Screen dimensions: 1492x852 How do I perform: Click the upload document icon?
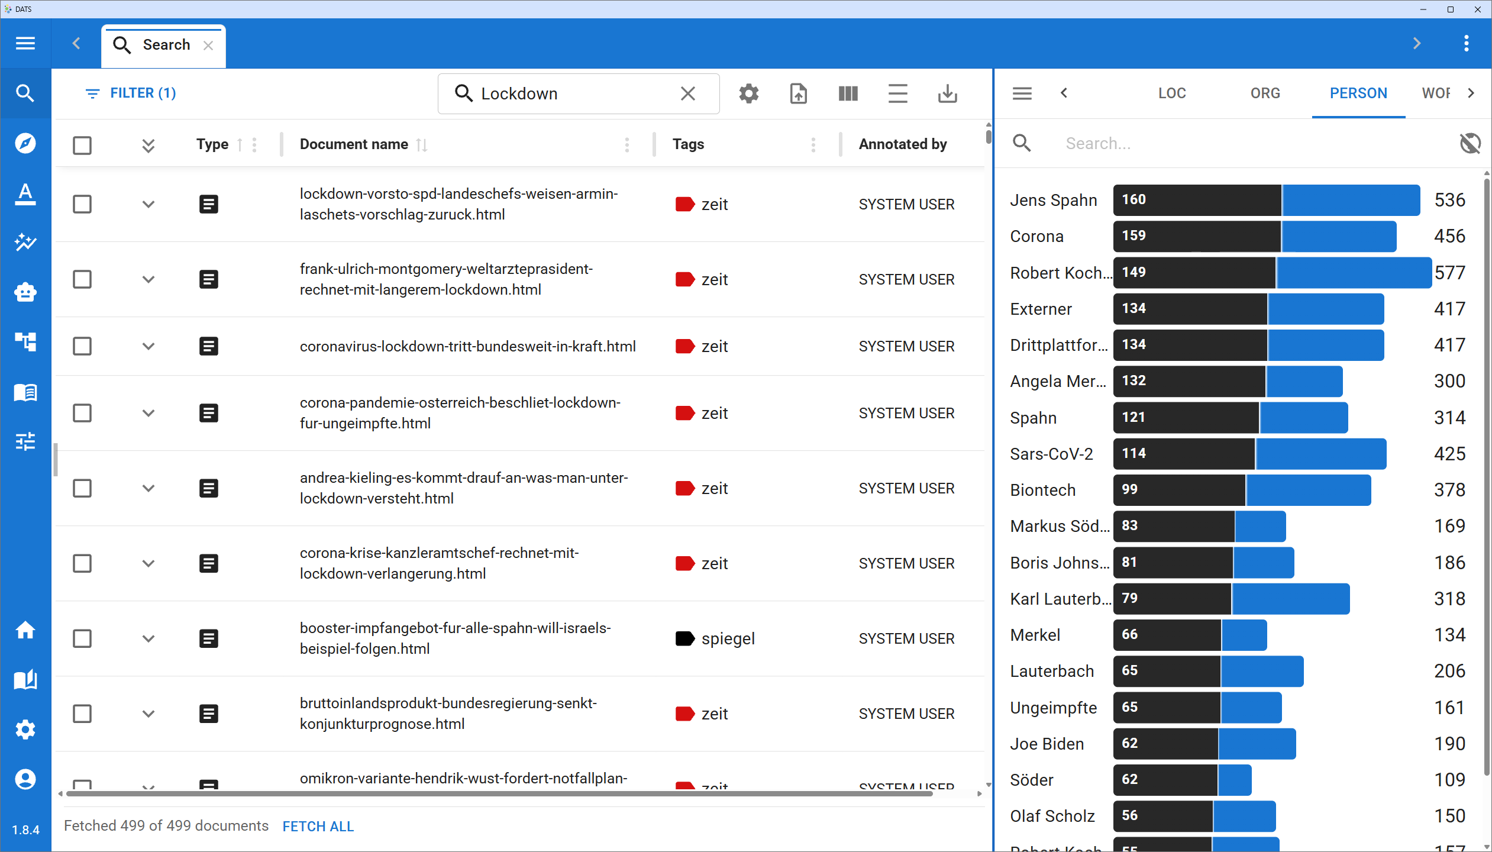(799, 93)
